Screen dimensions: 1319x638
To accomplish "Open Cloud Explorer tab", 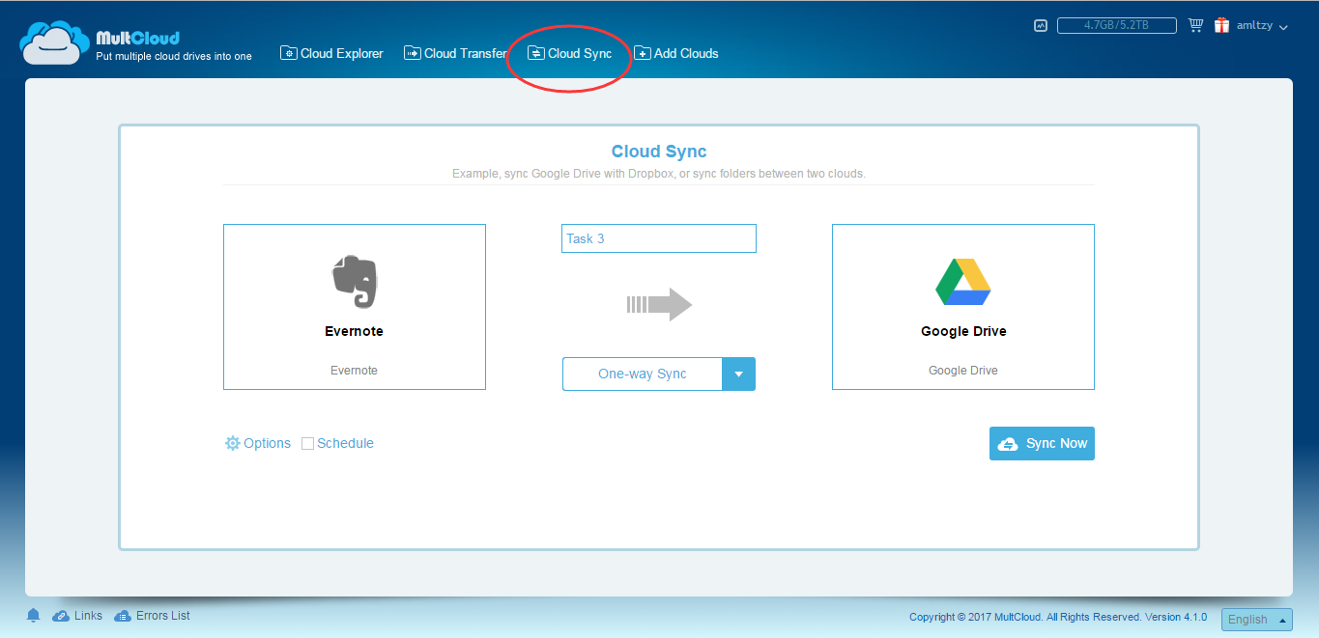I will (331, 53).
